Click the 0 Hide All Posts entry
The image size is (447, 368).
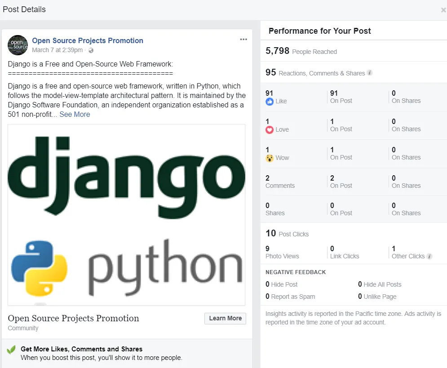point(380,284)
